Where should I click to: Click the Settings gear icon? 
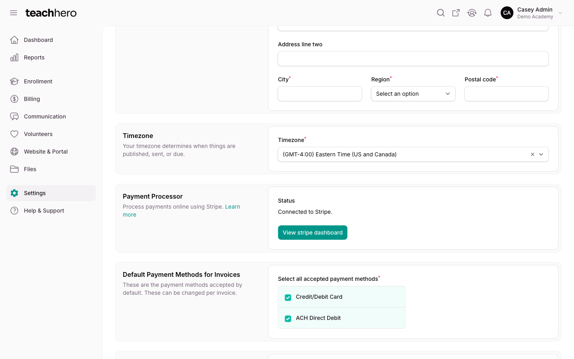(x=14, y=193)
